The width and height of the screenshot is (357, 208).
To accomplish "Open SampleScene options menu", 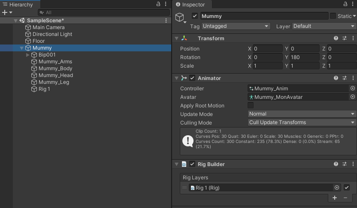I will coord(166,21).
